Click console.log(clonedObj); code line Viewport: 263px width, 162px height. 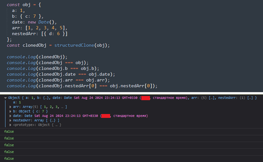tap(37, 57)
